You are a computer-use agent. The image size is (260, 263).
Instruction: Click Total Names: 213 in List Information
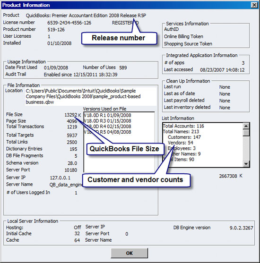tap(181, 131)
